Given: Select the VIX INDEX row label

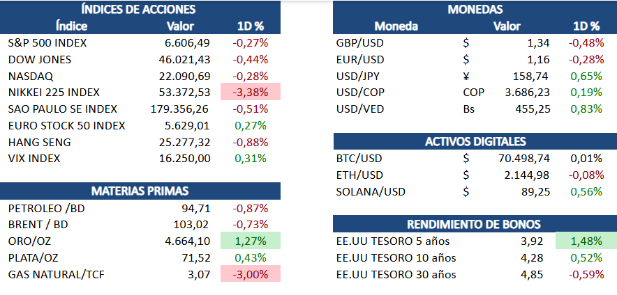Looking at the screenshot, I should (34, 159).
